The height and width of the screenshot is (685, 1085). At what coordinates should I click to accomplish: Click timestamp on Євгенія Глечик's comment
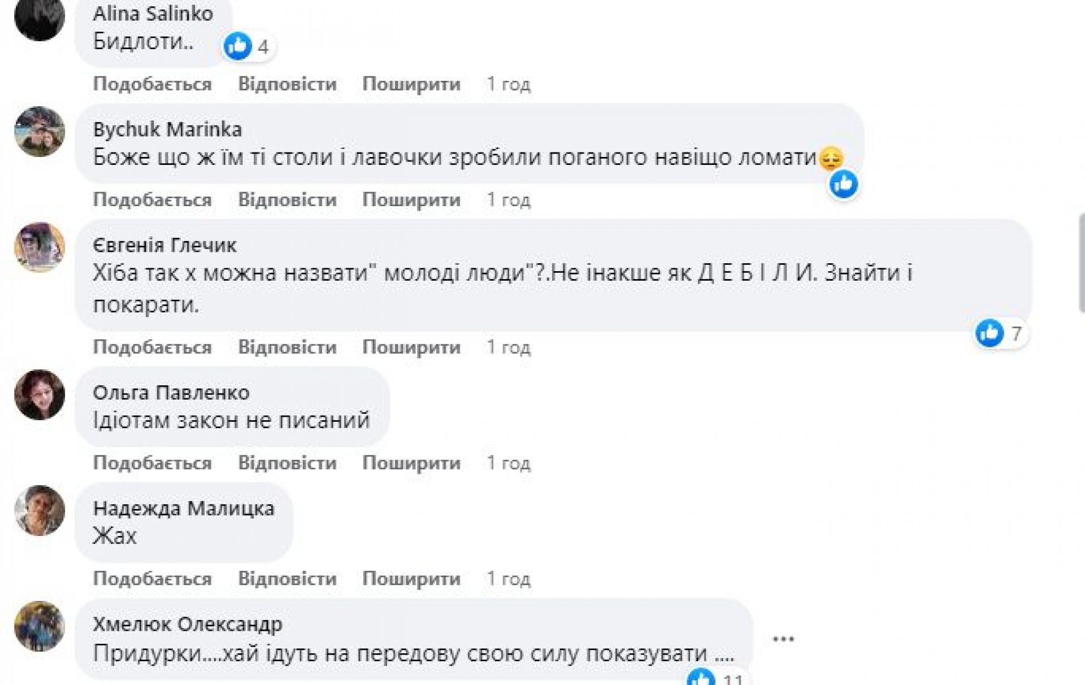(509, 347)
